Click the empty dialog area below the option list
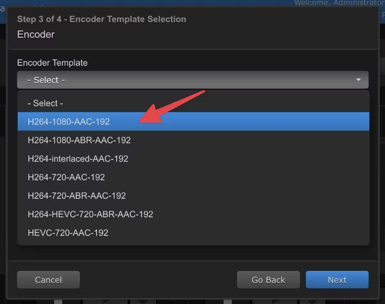Screen dimensions: 385x304 (x=193, y=253)
